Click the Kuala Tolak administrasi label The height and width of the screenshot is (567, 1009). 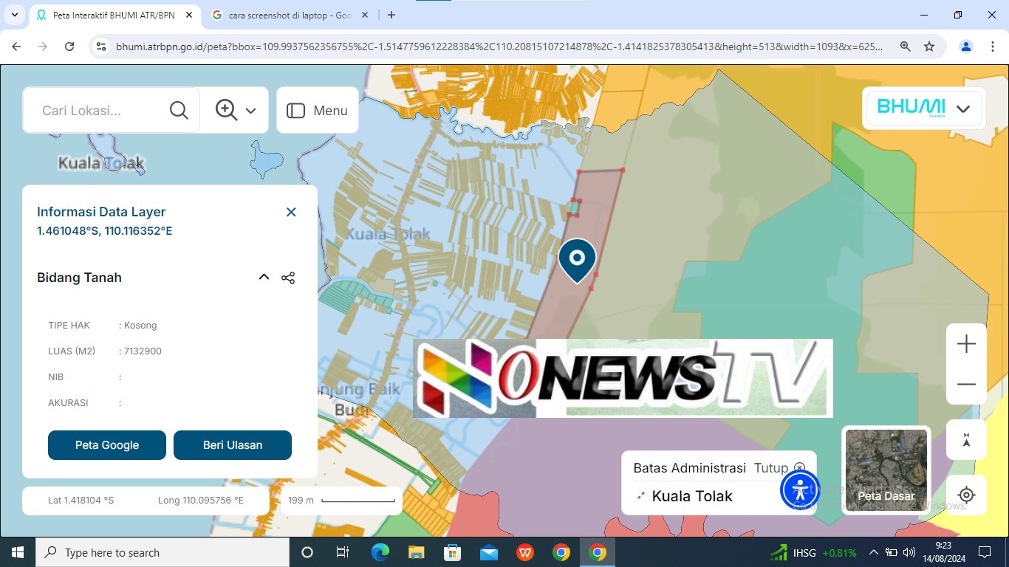[692, 496]
